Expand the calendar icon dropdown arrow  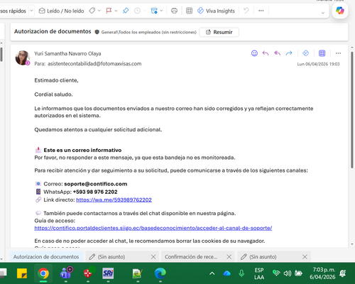161,11
